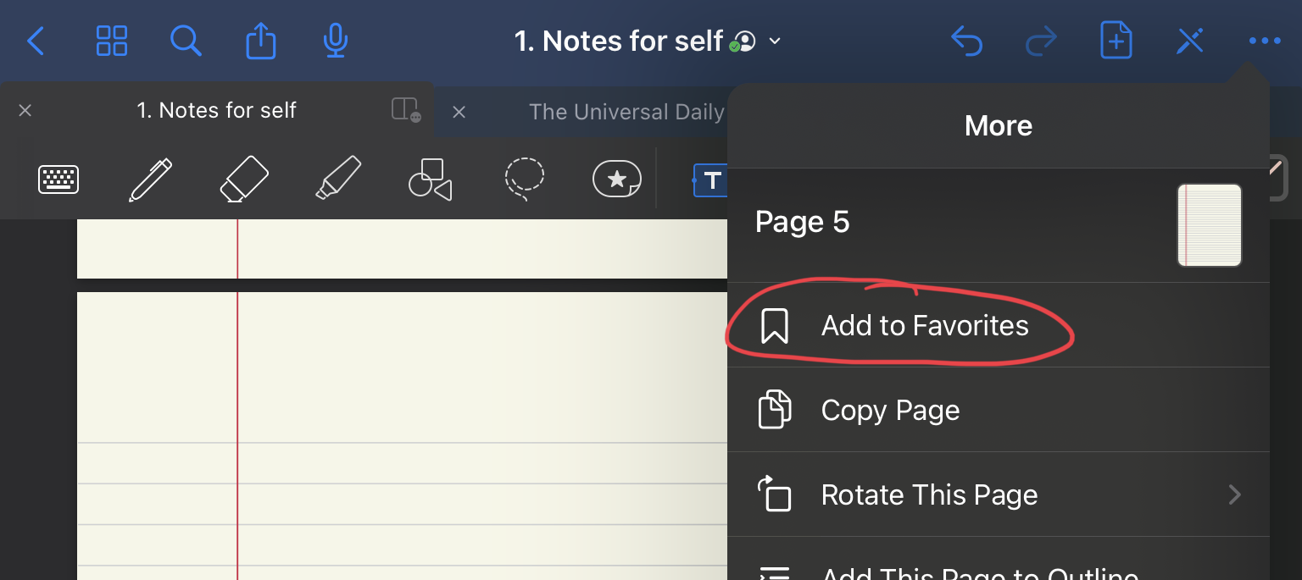The width and height of the screenshot is (1302, 580).
Task: Expand Rotate This Page submenu
Action: click(x=1234, y=494)
